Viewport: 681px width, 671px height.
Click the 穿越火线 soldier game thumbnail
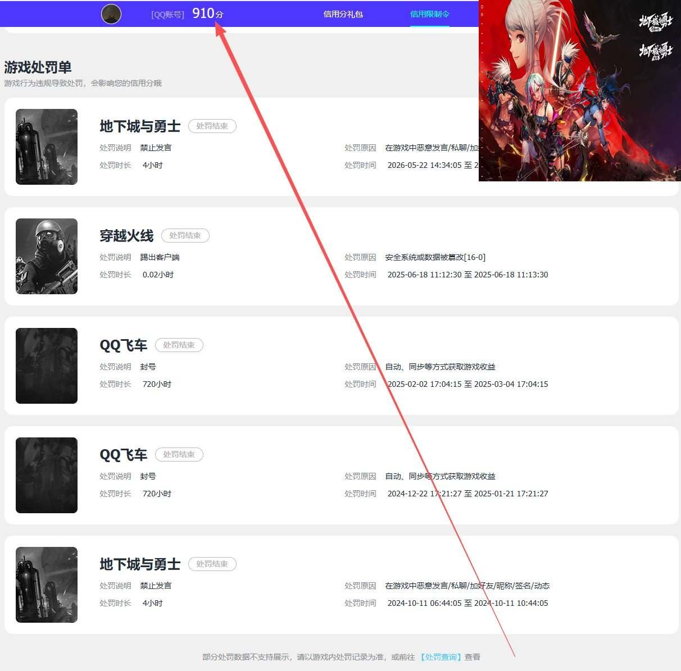(x=47, y=256)
